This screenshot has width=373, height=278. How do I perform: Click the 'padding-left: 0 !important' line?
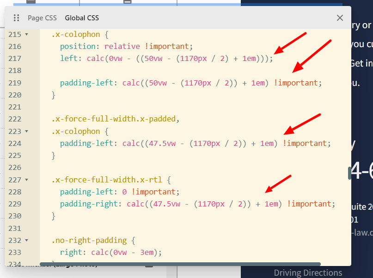point(119,192)
